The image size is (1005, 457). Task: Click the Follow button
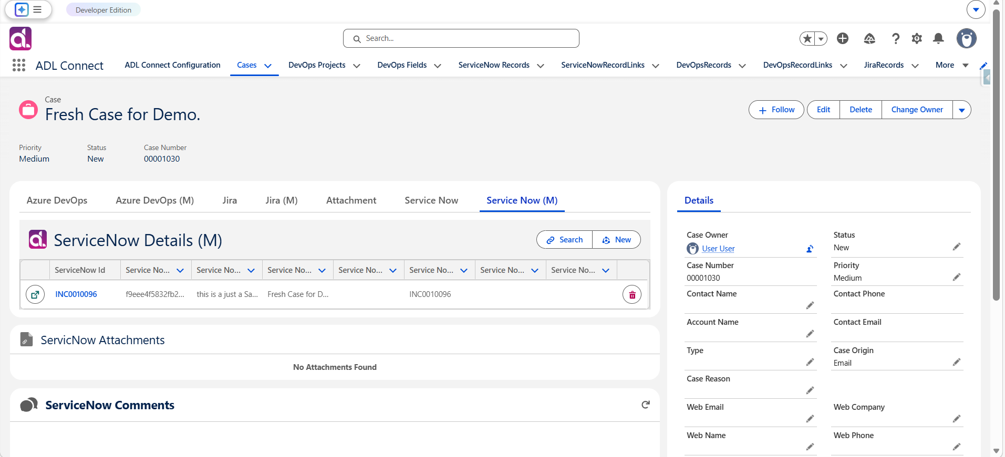coord(776,110)
